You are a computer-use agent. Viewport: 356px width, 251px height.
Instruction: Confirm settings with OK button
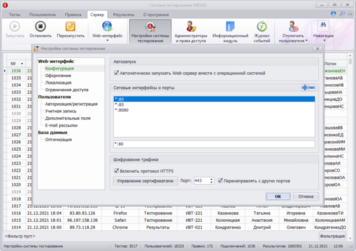point(278,196)
